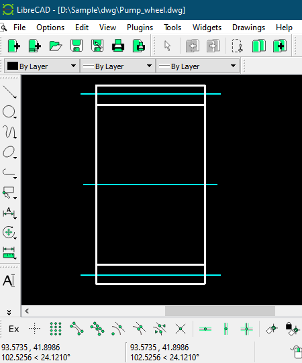Screen dimensions: 302x363
Task: Click the Redo button
Action: pos(213,46)
